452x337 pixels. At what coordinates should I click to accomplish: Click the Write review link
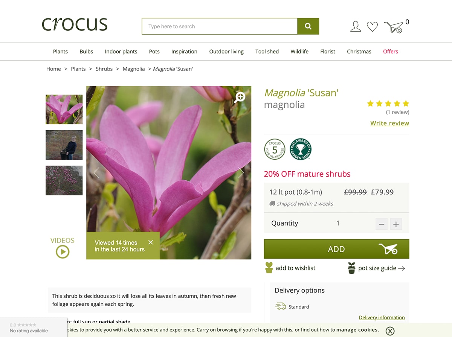pyautogui.click(x=389, y=123)
